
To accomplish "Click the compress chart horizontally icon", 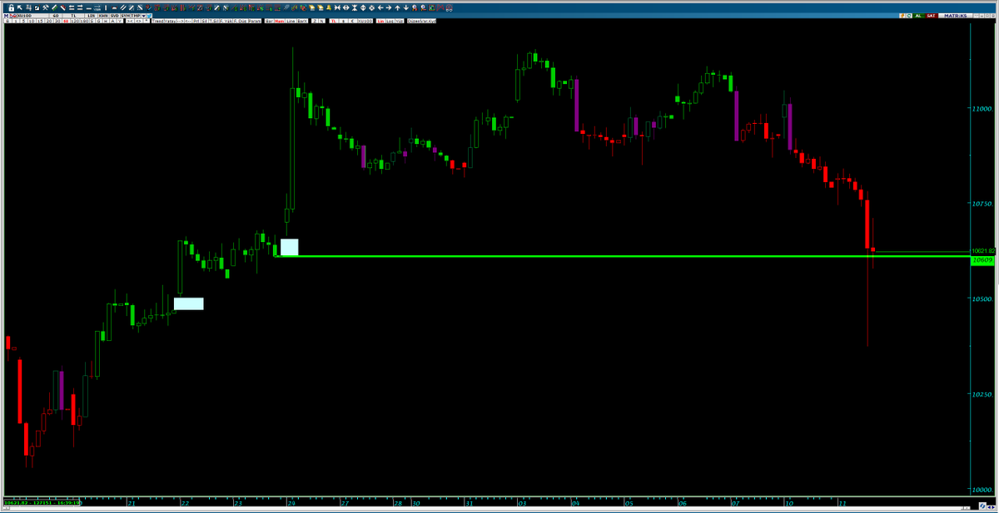I will (x=337, y=7).
